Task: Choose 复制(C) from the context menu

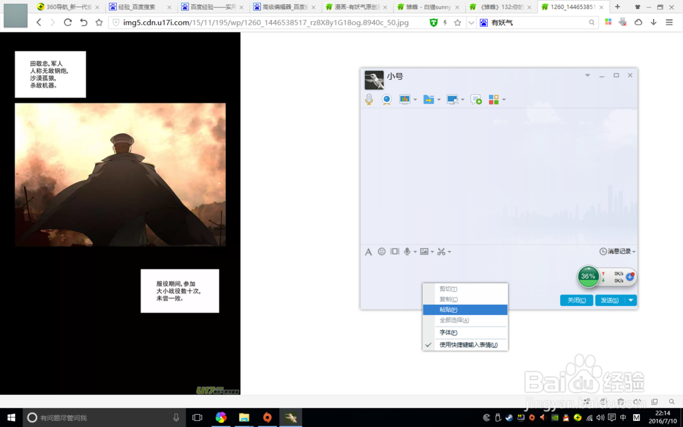Action: (465, 299)
